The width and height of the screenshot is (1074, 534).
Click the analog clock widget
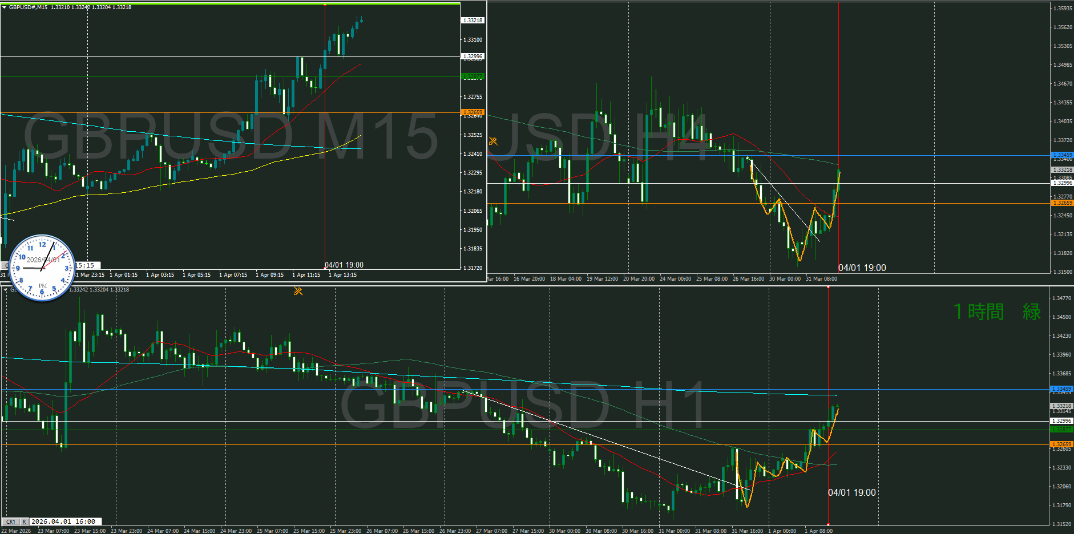[42, 268]
